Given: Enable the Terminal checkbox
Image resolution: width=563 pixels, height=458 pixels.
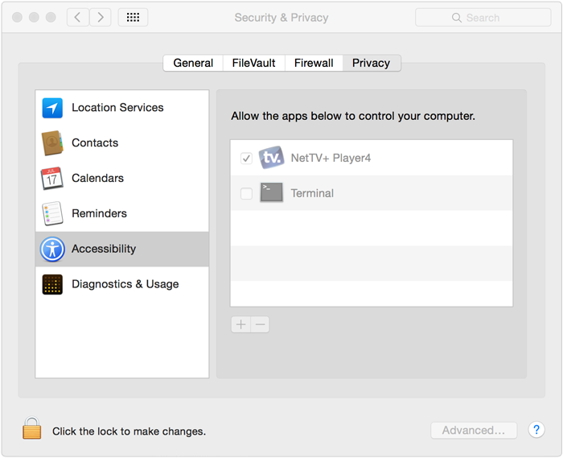Looking at the screenshot, I should click(246, 193).
